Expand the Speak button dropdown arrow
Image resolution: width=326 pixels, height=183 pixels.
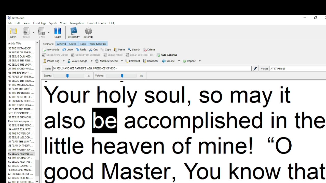coord(33,33)
